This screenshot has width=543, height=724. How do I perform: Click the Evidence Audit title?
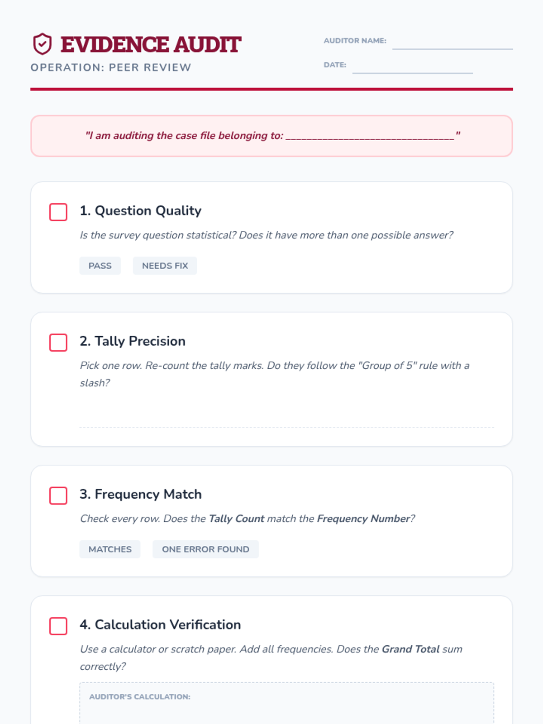point(151,44)
